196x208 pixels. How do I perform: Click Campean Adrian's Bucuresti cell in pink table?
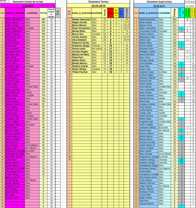(x=32, y=125)
